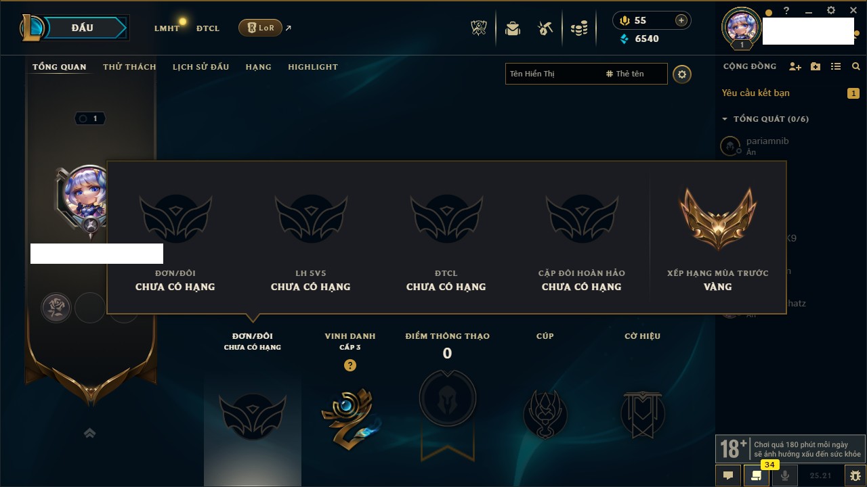Image resolution: width=867 pixels, height=487 pixels.
Task: Open the THỬ THÁCH tab
Action: (129, 67)
